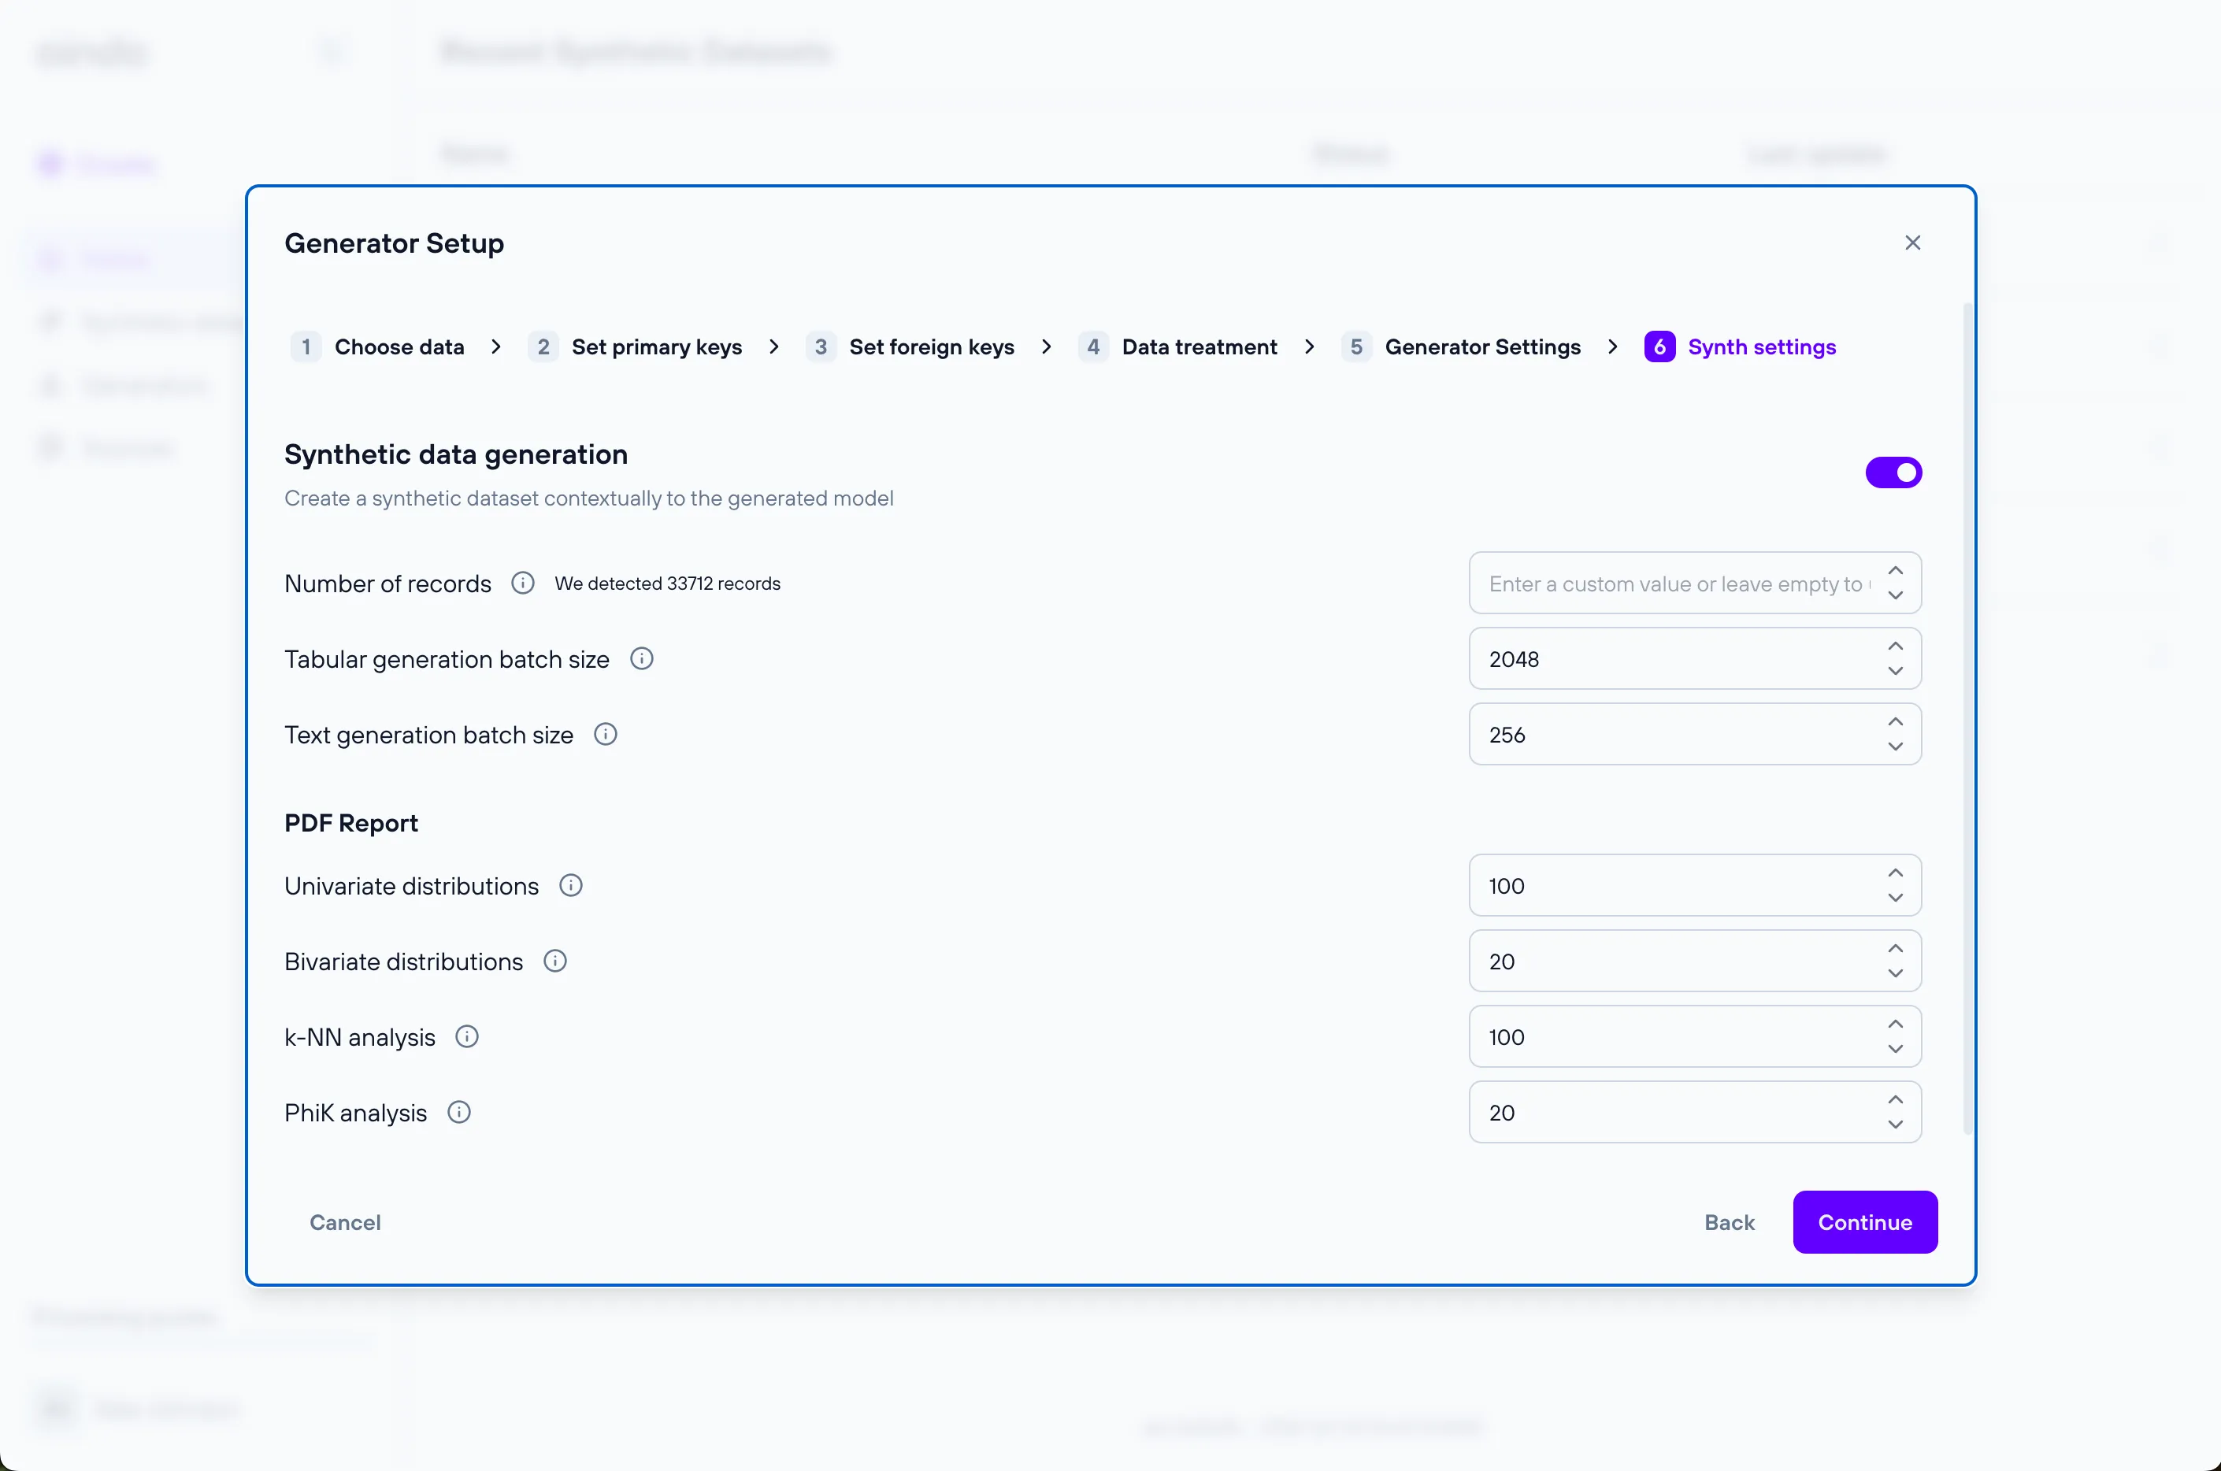Viewport: 2221px width, 1471px height.
Task: Click info icon beside Bivariate distributions
Action: tap(554, 962)
